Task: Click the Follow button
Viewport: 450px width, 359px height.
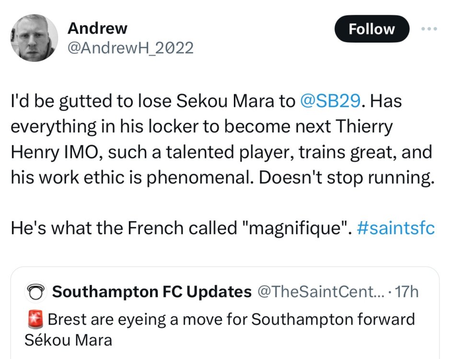Action: (x=371, y=29)
